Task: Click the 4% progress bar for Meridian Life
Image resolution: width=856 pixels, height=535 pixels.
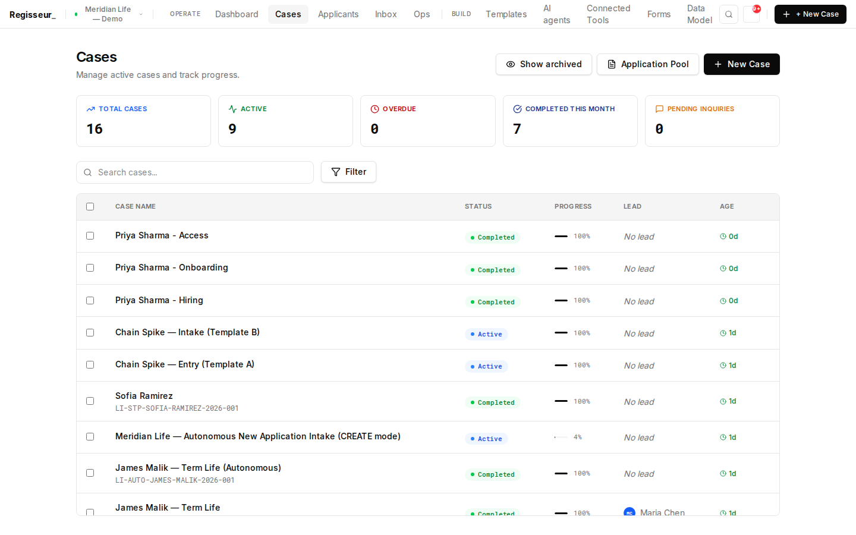Action: [561, 437]
